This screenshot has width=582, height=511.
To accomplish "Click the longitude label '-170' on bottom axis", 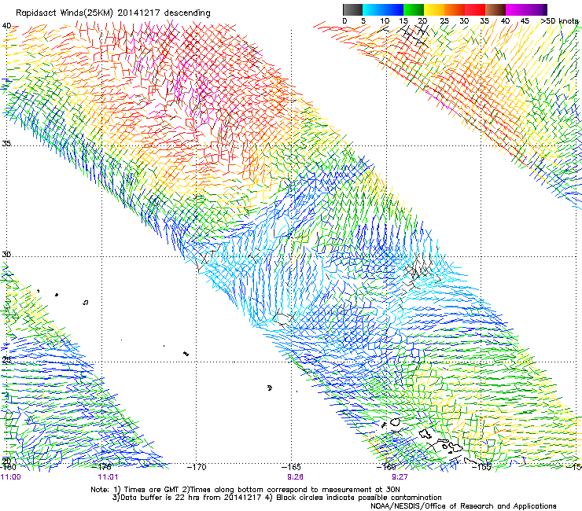I will tap(197, 467).
